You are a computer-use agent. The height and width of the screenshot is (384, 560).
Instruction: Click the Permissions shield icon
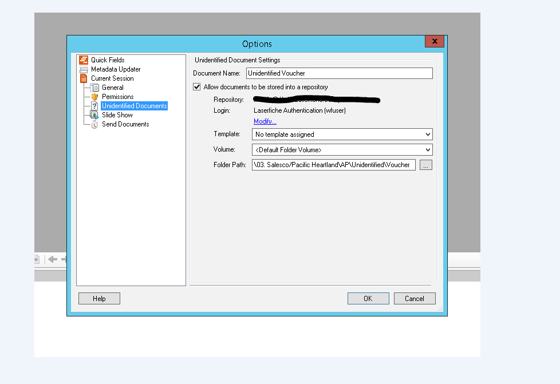95,97
